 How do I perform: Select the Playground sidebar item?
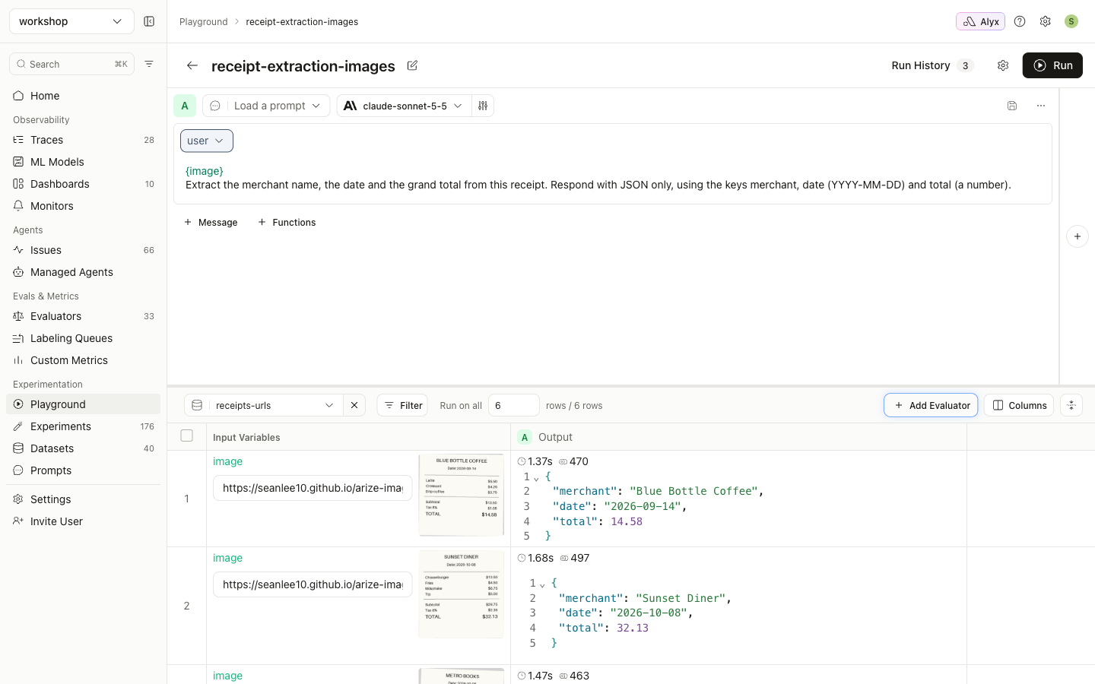pyautogui.click(x=84, y=404)
